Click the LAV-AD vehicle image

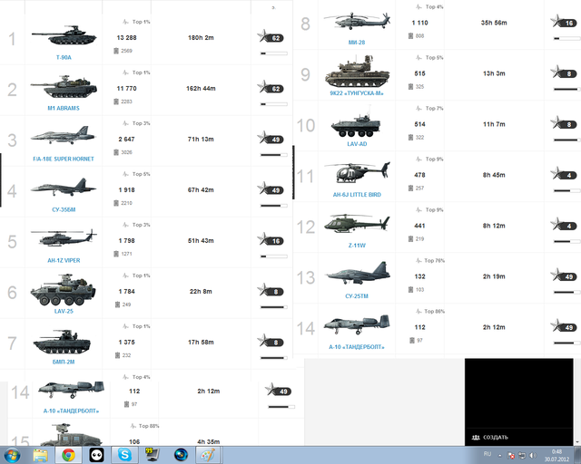355,123
